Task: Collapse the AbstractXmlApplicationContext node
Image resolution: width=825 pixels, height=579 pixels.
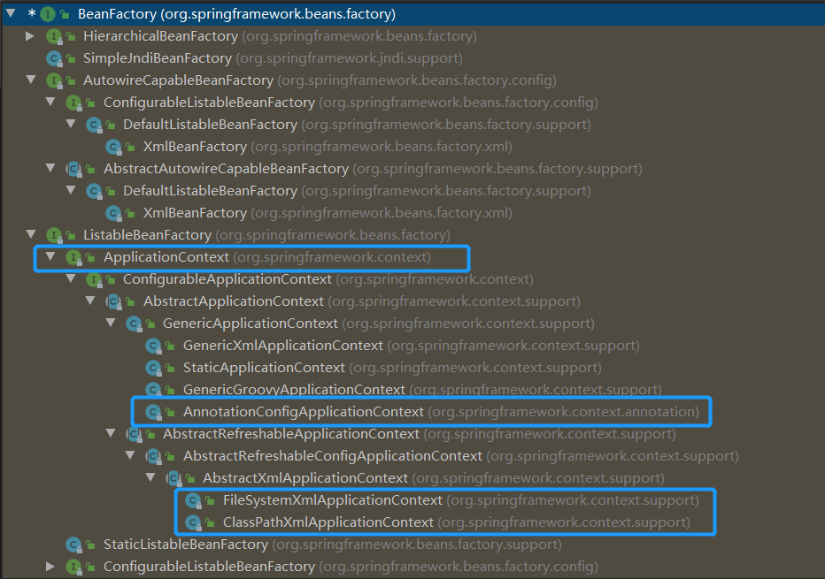Action: (150, 477)
